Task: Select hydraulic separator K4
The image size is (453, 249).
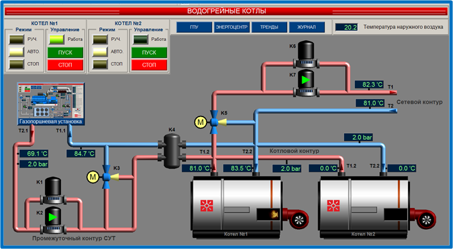Action: pos(172,151)
